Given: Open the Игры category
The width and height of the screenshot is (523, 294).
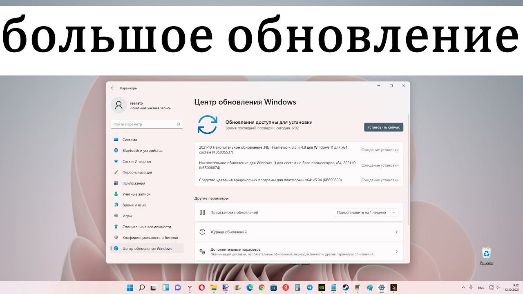Looking at the screenshot, I should click(x=147, y=216).
